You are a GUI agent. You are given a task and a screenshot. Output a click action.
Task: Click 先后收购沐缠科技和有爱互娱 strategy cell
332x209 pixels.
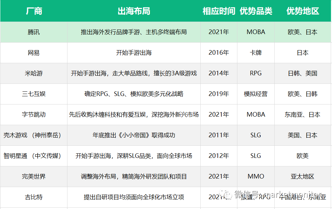134,115
